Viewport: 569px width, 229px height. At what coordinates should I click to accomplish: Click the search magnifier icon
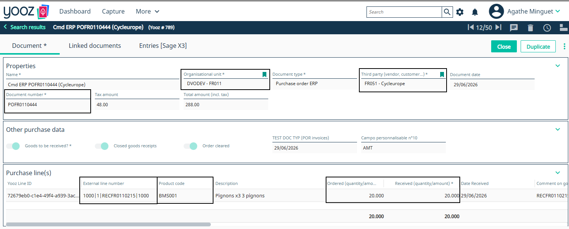point(447,12)
